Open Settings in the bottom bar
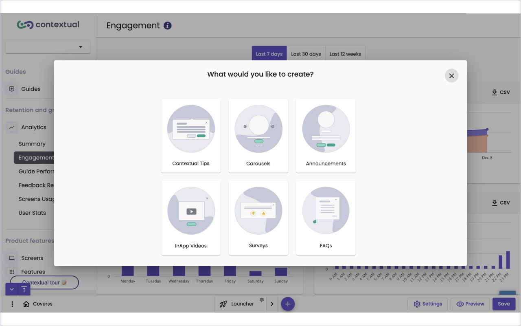Image resolution: width=521 pixels, height=326 pixels. tap(428, 304)
